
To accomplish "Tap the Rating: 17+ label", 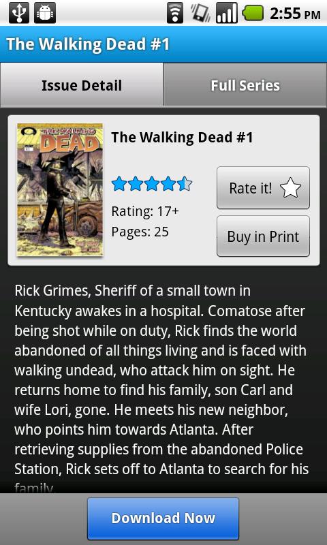I will pos(145,211).
